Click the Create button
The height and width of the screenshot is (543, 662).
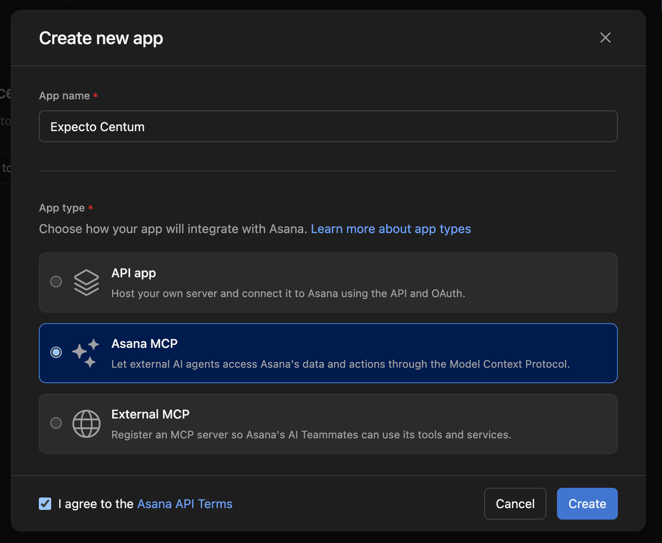(x=587, y=504)
